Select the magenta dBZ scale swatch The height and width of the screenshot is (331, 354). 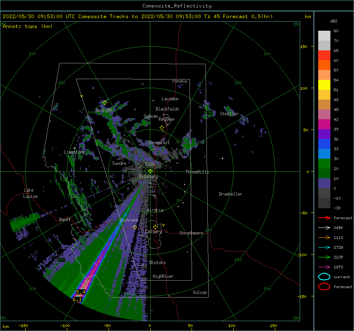(x=324, y=124)
